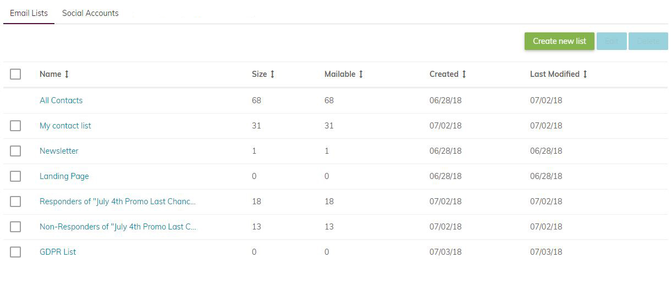
Task: Open the All Contacts list
Action: pos(61,100)
